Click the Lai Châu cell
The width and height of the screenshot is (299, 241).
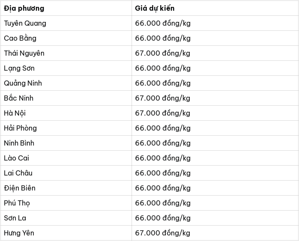click(66, 173)
